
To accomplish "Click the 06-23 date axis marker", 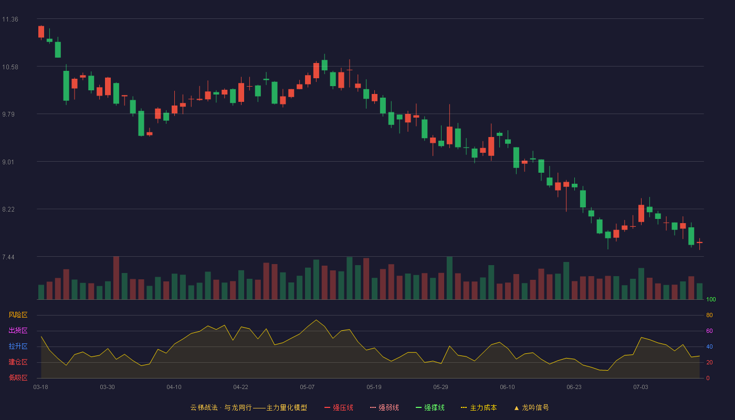I will [574, 387].
